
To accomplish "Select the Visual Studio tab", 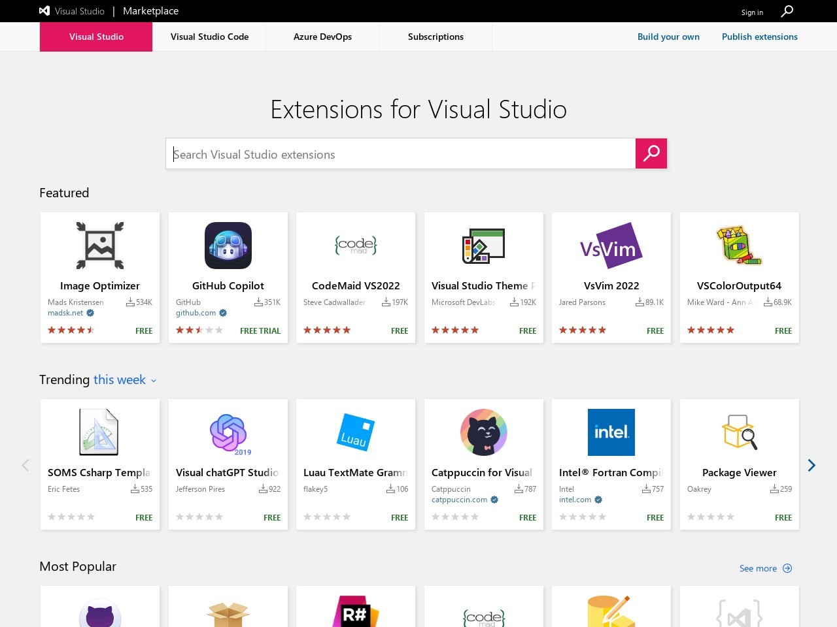I will click(x=96, y=37).
